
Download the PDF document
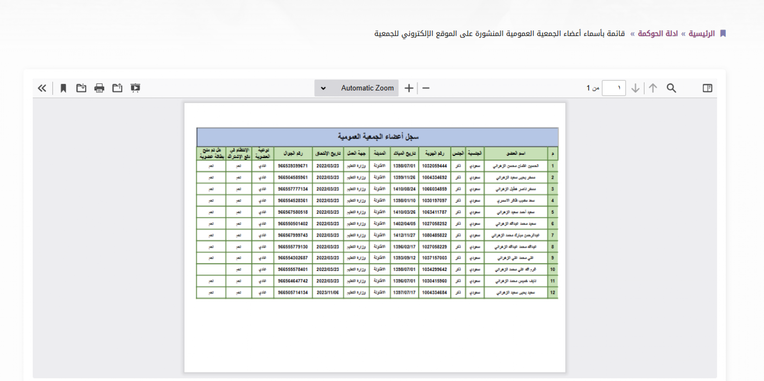(x=81, y=88)
